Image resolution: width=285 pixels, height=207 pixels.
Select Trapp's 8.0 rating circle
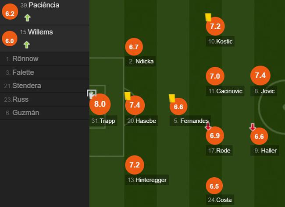[x=100, y=104]
